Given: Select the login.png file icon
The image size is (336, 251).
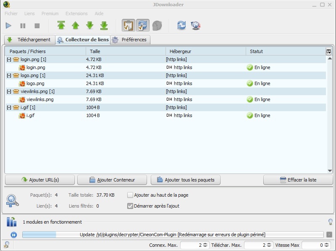Looking at the screenshot, I should (22, 68).
